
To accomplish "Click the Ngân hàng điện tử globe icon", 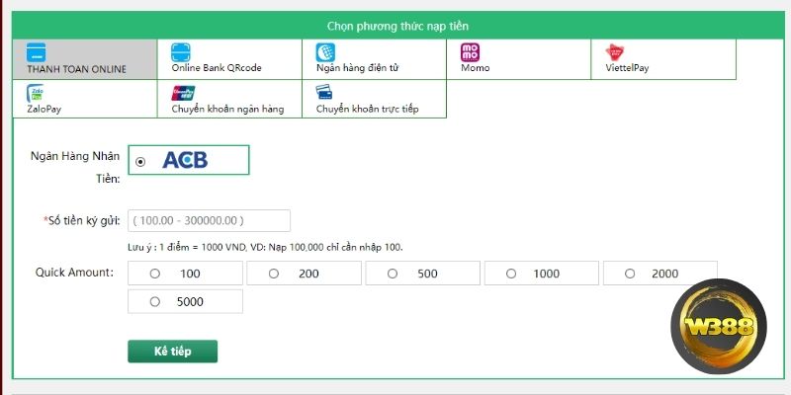I will (x=325, y=52).
